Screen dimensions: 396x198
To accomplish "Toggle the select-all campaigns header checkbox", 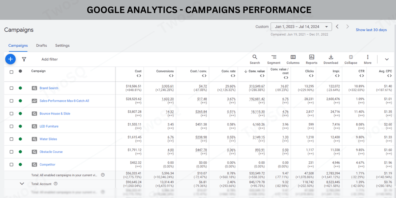I will pyautogui.click(x=12, y=72).
